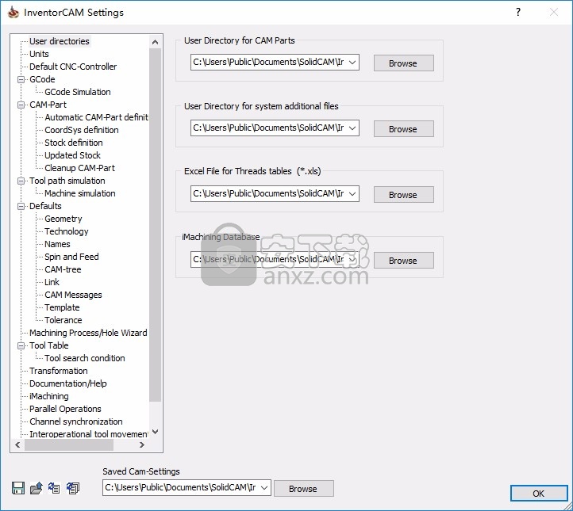Collapse the Tool Table tree node

coord(21,345)
